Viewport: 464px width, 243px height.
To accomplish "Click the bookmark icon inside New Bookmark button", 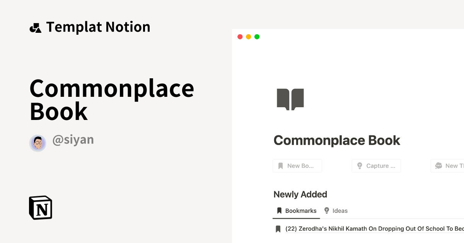I will tap(281, 165).
